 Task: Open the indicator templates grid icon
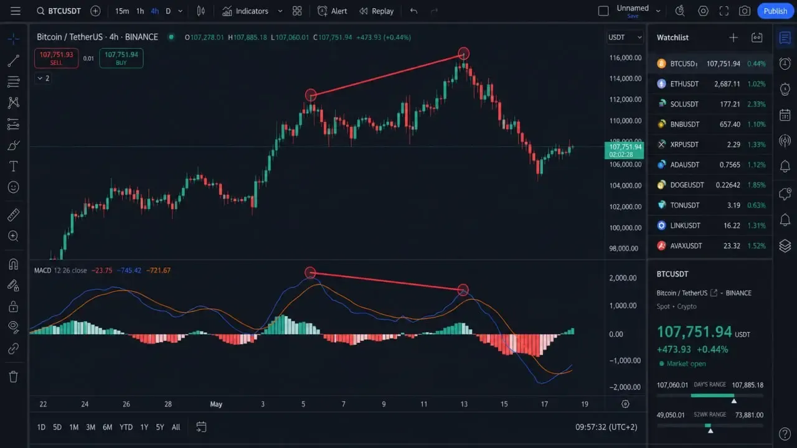tap(297, 11)
